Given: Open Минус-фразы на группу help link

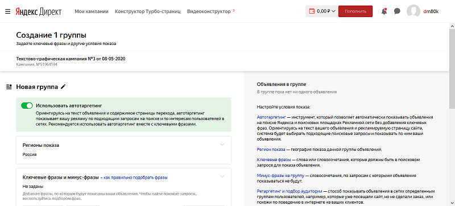Looking at the screenshot, I should tap(280, 175).
